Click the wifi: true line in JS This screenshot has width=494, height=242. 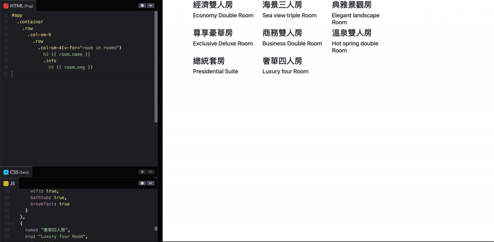pyautogui.click(x=45, y=191)
